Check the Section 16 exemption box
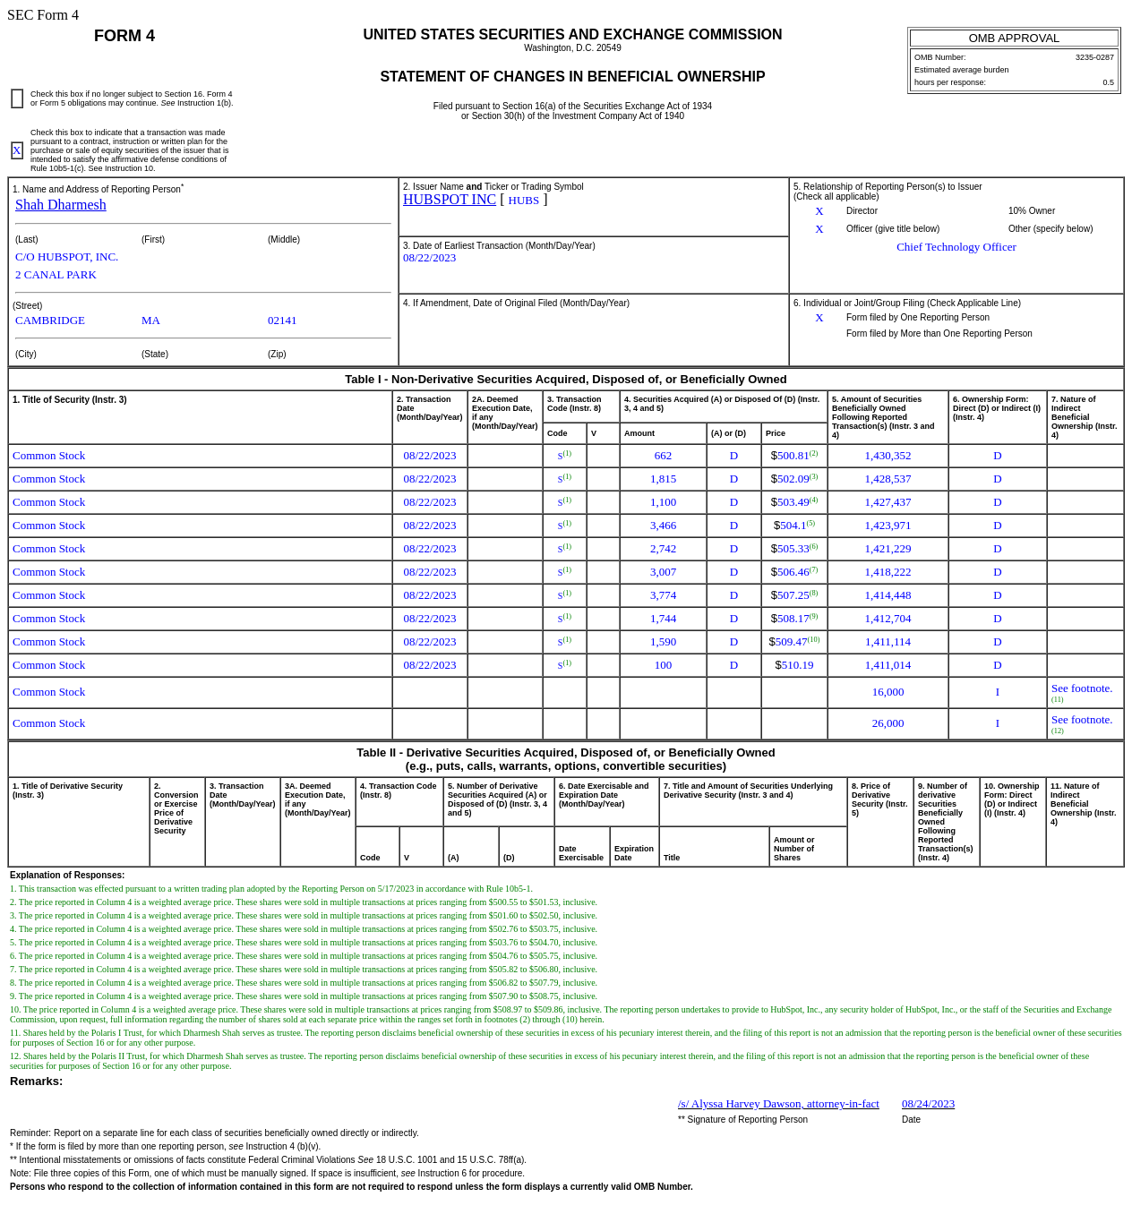Image resolution: width=1132 pixels, height=1214 pixels. coord(16,98)
